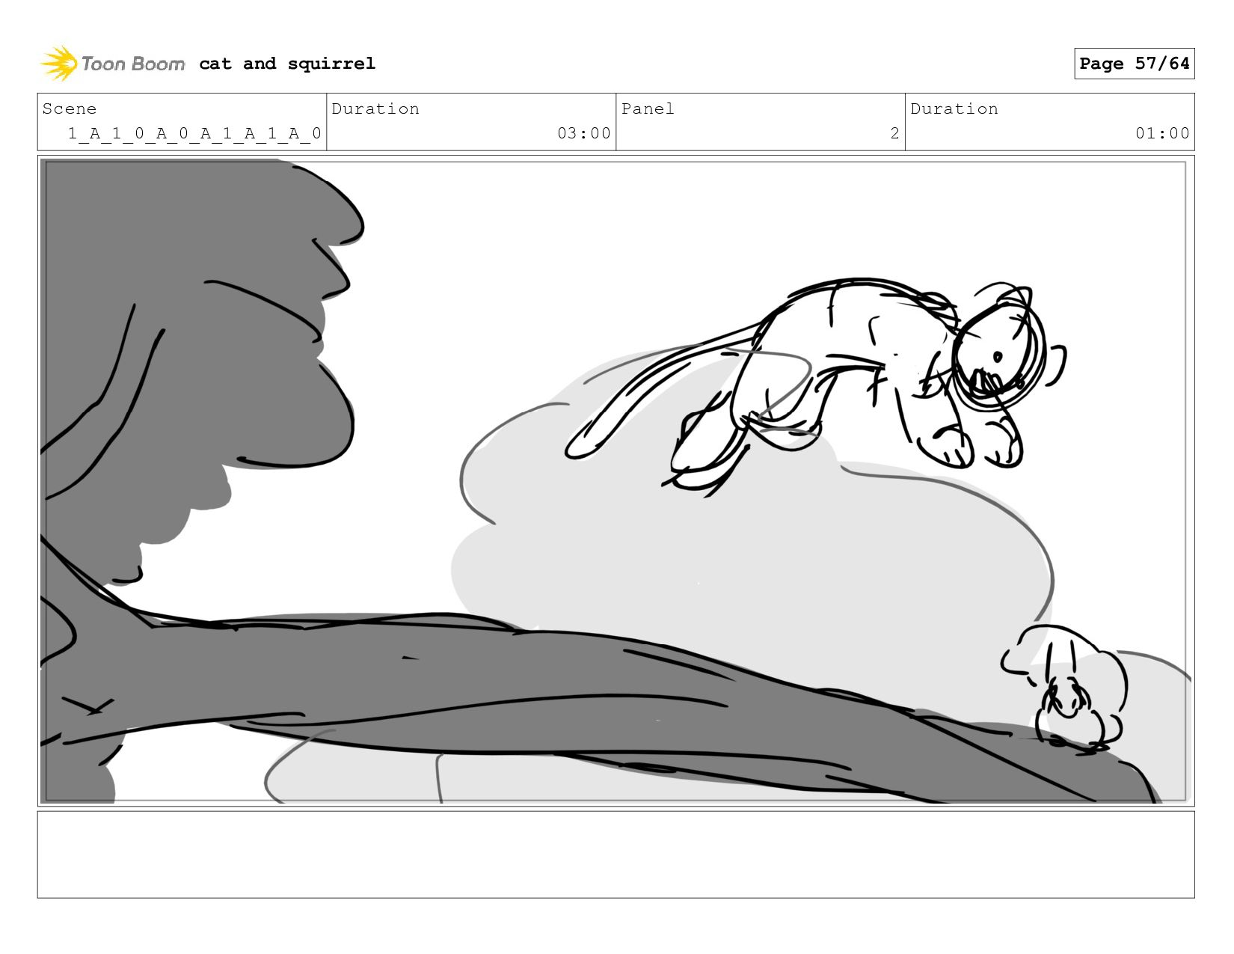Click the Toon Boom logo
Image resolution: width=1234 pixels, height=954 pixels.
[x=112, y=64]
